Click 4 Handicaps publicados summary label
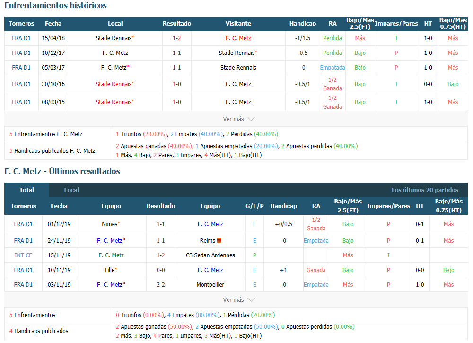This screenshot has width=473, height=343. click(39, 331)
